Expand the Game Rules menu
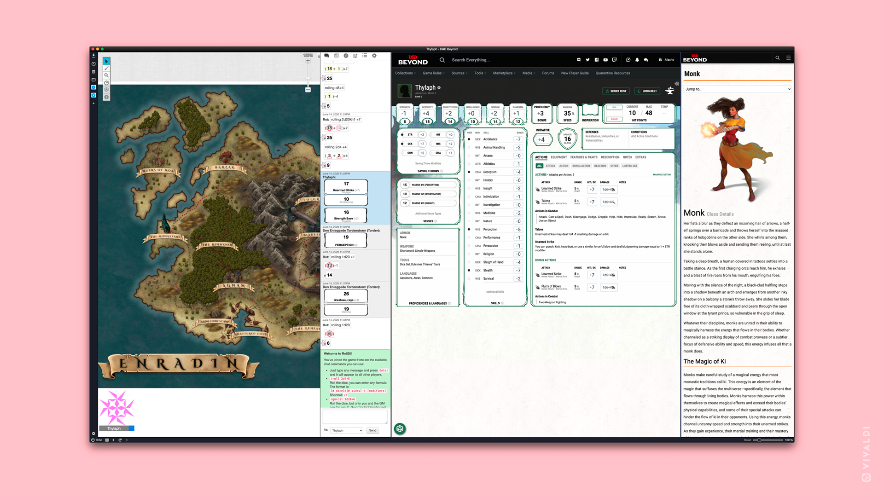Screen dimensions: 884x497 434,73
